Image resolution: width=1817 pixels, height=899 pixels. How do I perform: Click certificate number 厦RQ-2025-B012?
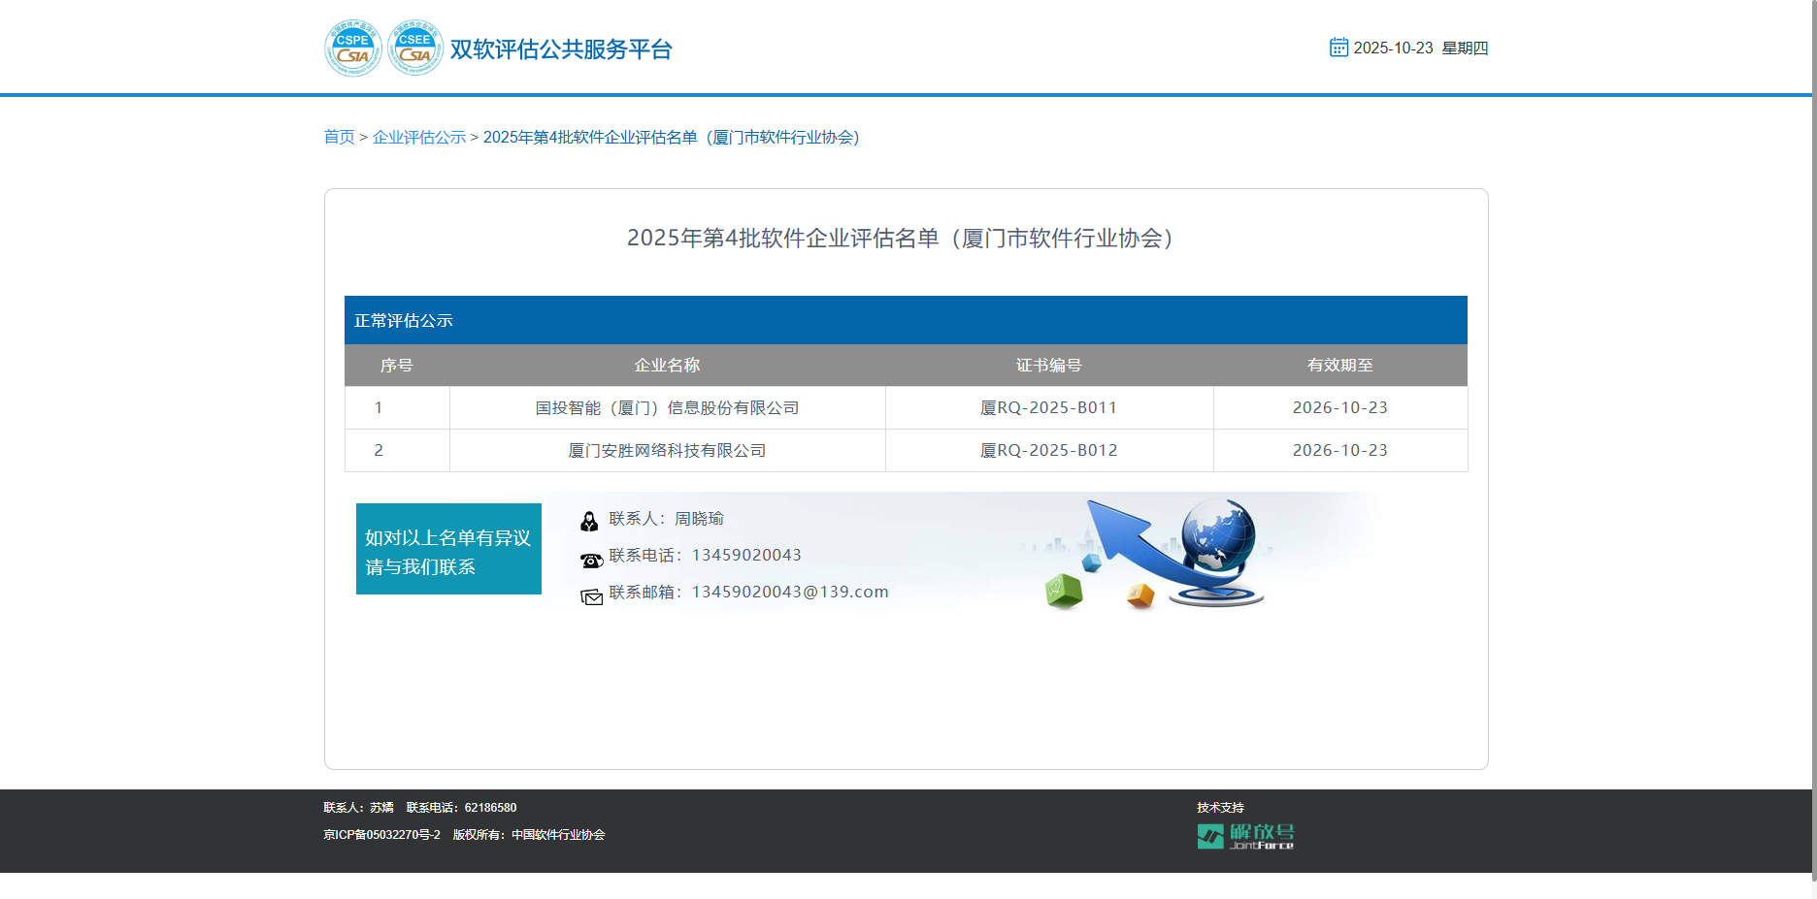click(1048, 451)
